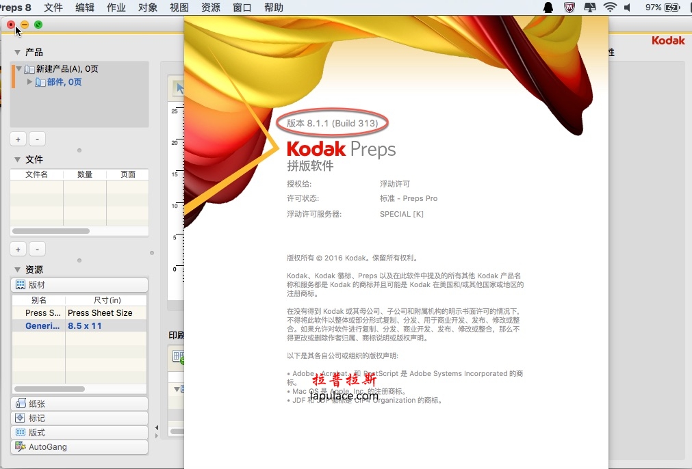This screenshot has width=692, height=469.
Task: Click the product book icon beside 新建产品(A)
Action: click(x=29, y=69)
